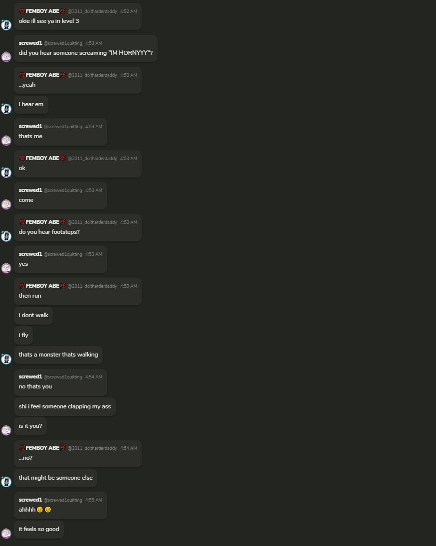Open avatar beside "do you hear footsteps?"
The image size is (436, 546).
click(6, 236)
